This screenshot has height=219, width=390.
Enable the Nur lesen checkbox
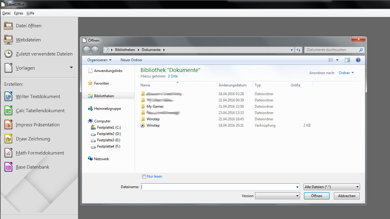pos(144,176)
